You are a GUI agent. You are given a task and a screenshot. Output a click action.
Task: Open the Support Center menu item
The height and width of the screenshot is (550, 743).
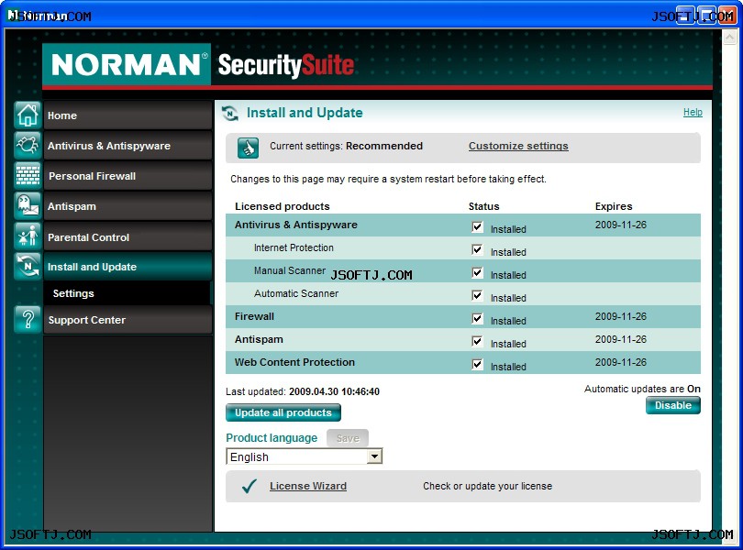[128, 320]
